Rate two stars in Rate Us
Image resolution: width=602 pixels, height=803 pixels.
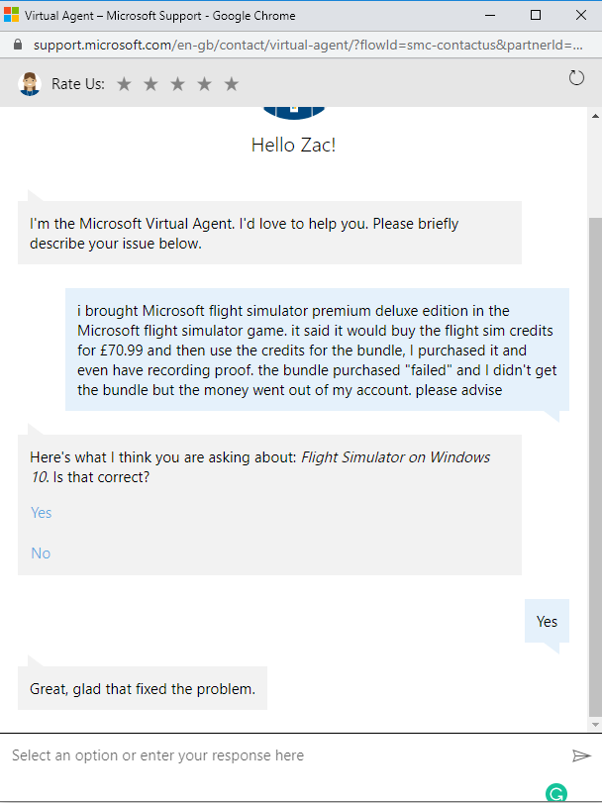(150, 84)
